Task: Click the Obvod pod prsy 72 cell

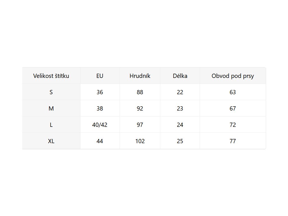Action: point(233,125)
